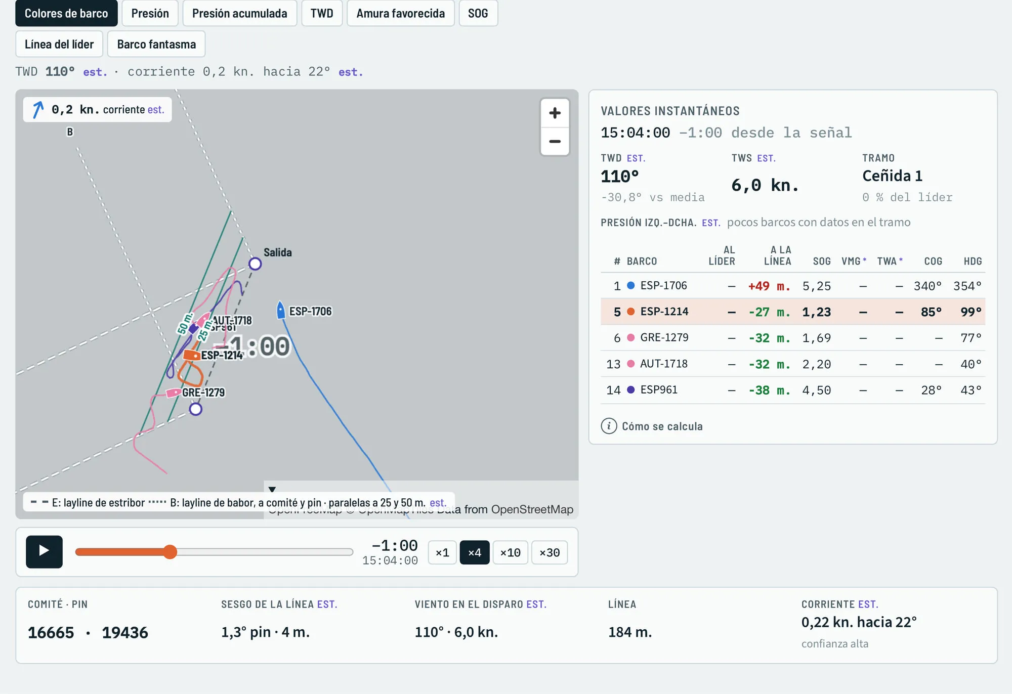This screenshot has width=1012, height=694.
Task: Click the purple dot beside ESP961 row
Action: pos(631,389)
